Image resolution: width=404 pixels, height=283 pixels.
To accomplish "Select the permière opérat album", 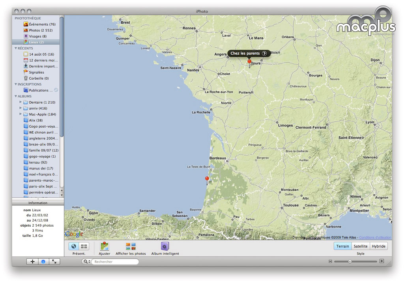I will click(x=41, y=192).
